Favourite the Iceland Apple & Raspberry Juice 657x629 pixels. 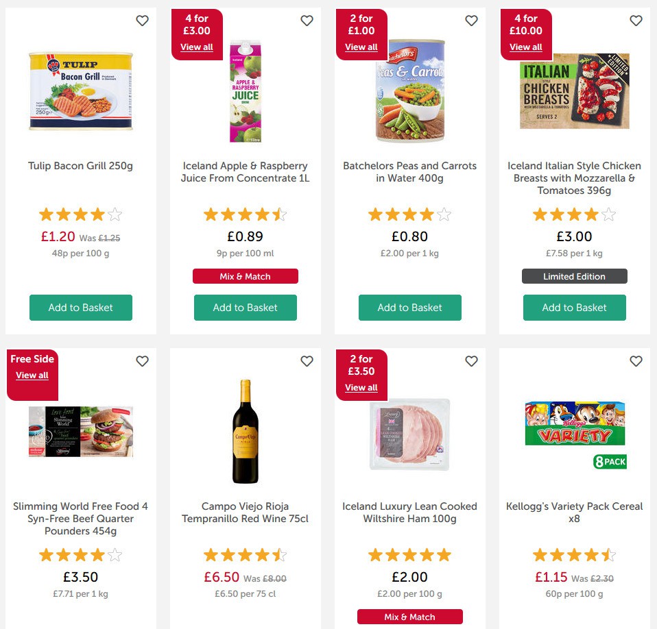(307, 21)
